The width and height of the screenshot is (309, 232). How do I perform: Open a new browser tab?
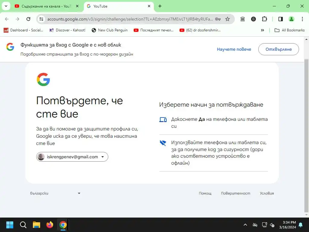coord(160,6)
